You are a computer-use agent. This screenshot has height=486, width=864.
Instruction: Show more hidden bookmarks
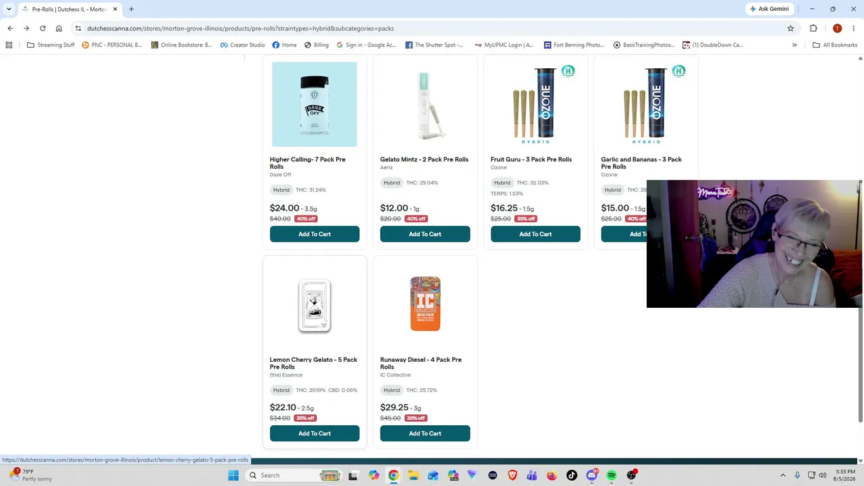coord(794,45)
